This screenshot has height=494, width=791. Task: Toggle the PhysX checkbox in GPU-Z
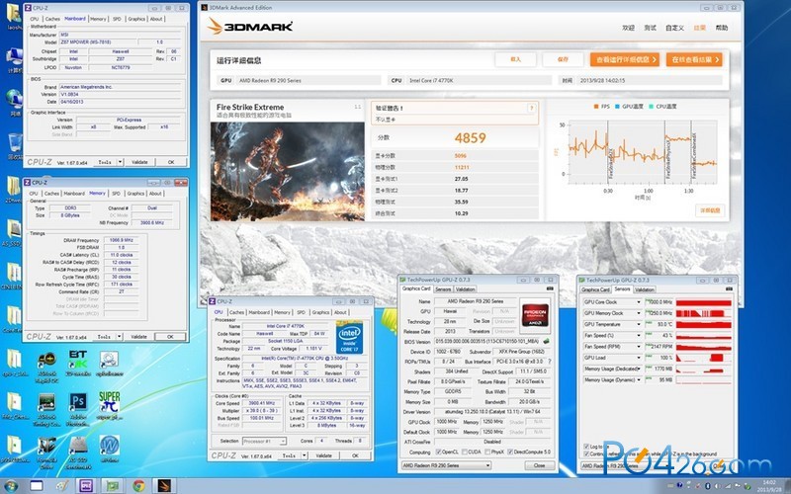pyautogui.click(x=487, y=453)
